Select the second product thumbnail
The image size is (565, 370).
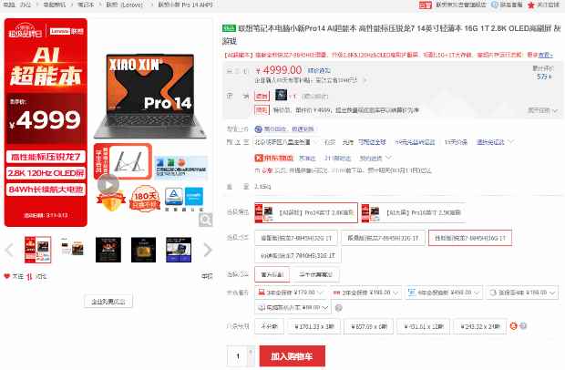click(x=72, y=250)
